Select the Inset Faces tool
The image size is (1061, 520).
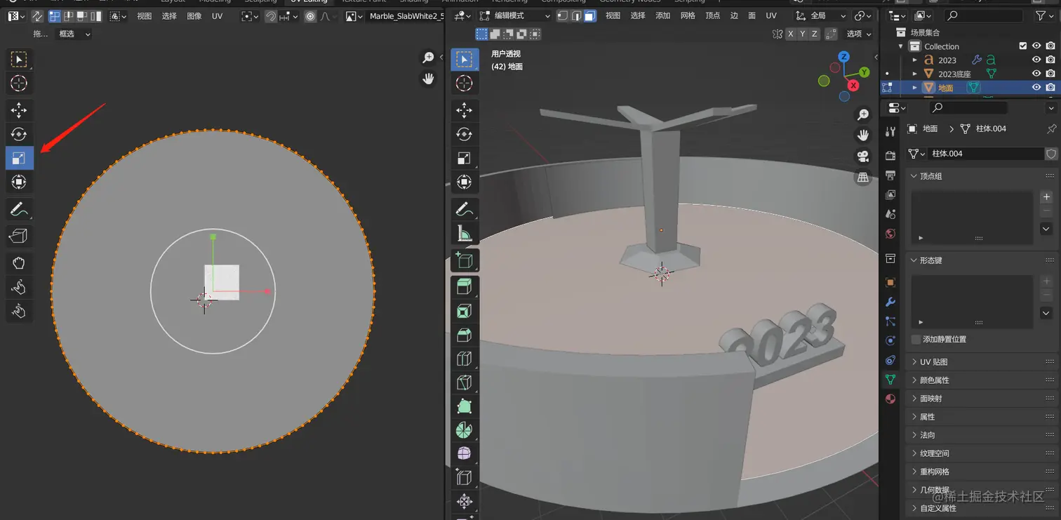click(464, 311)
